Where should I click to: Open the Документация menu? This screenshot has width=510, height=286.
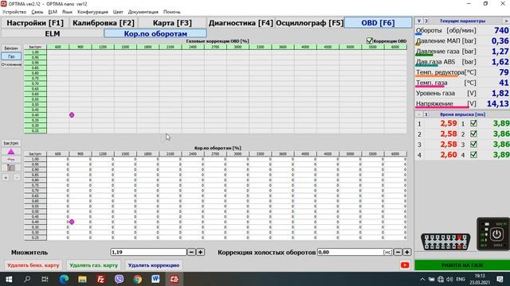(x=143, y=12)
